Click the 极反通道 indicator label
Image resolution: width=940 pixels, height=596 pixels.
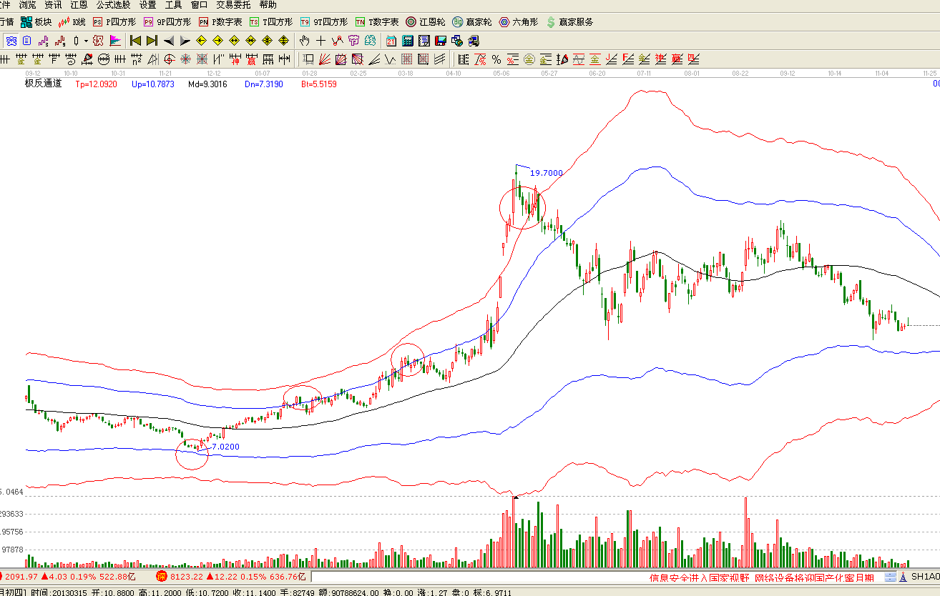[x=44, y=84]
